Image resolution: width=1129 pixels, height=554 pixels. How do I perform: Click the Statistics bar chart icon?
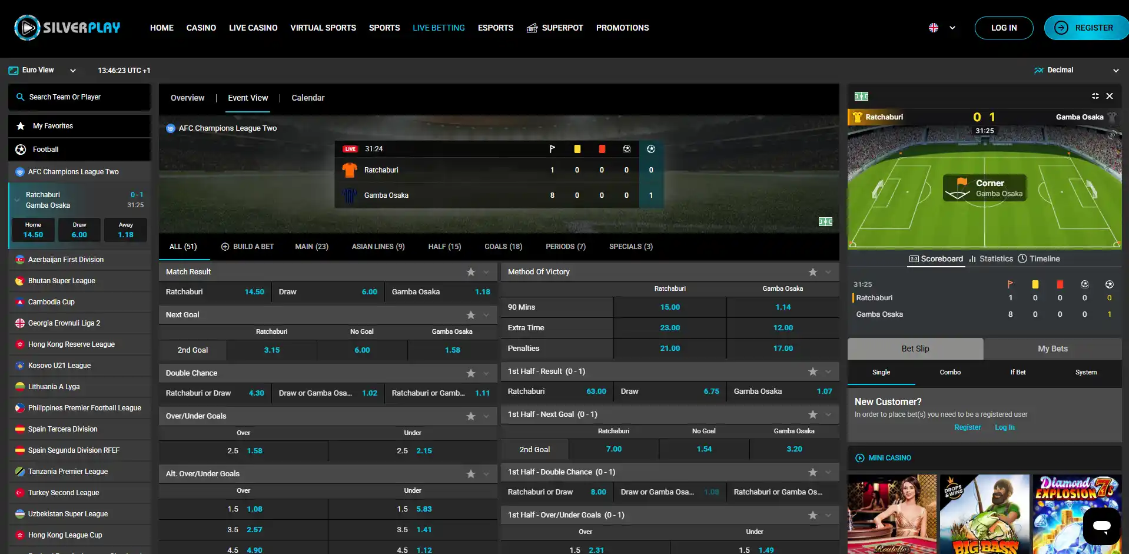click(x=972, y=259)
